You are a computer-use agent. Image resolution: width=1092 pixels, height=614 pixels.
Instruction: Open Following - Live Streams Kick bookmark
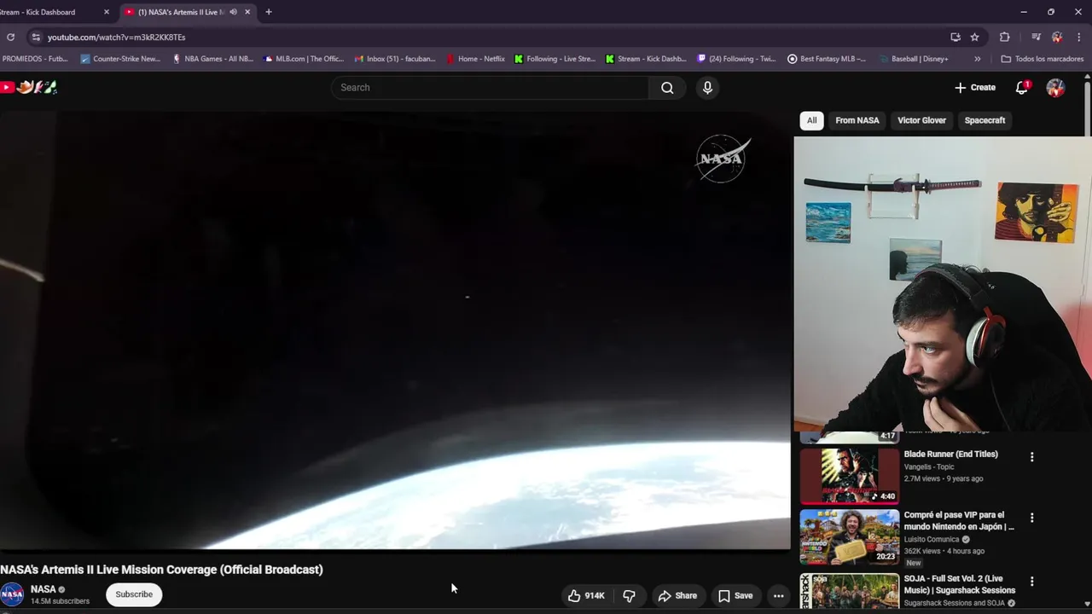tap(555, 59)
